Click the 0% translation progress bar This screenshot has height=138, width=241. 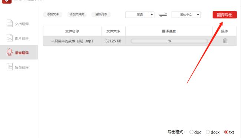click(x=169, y=41)
